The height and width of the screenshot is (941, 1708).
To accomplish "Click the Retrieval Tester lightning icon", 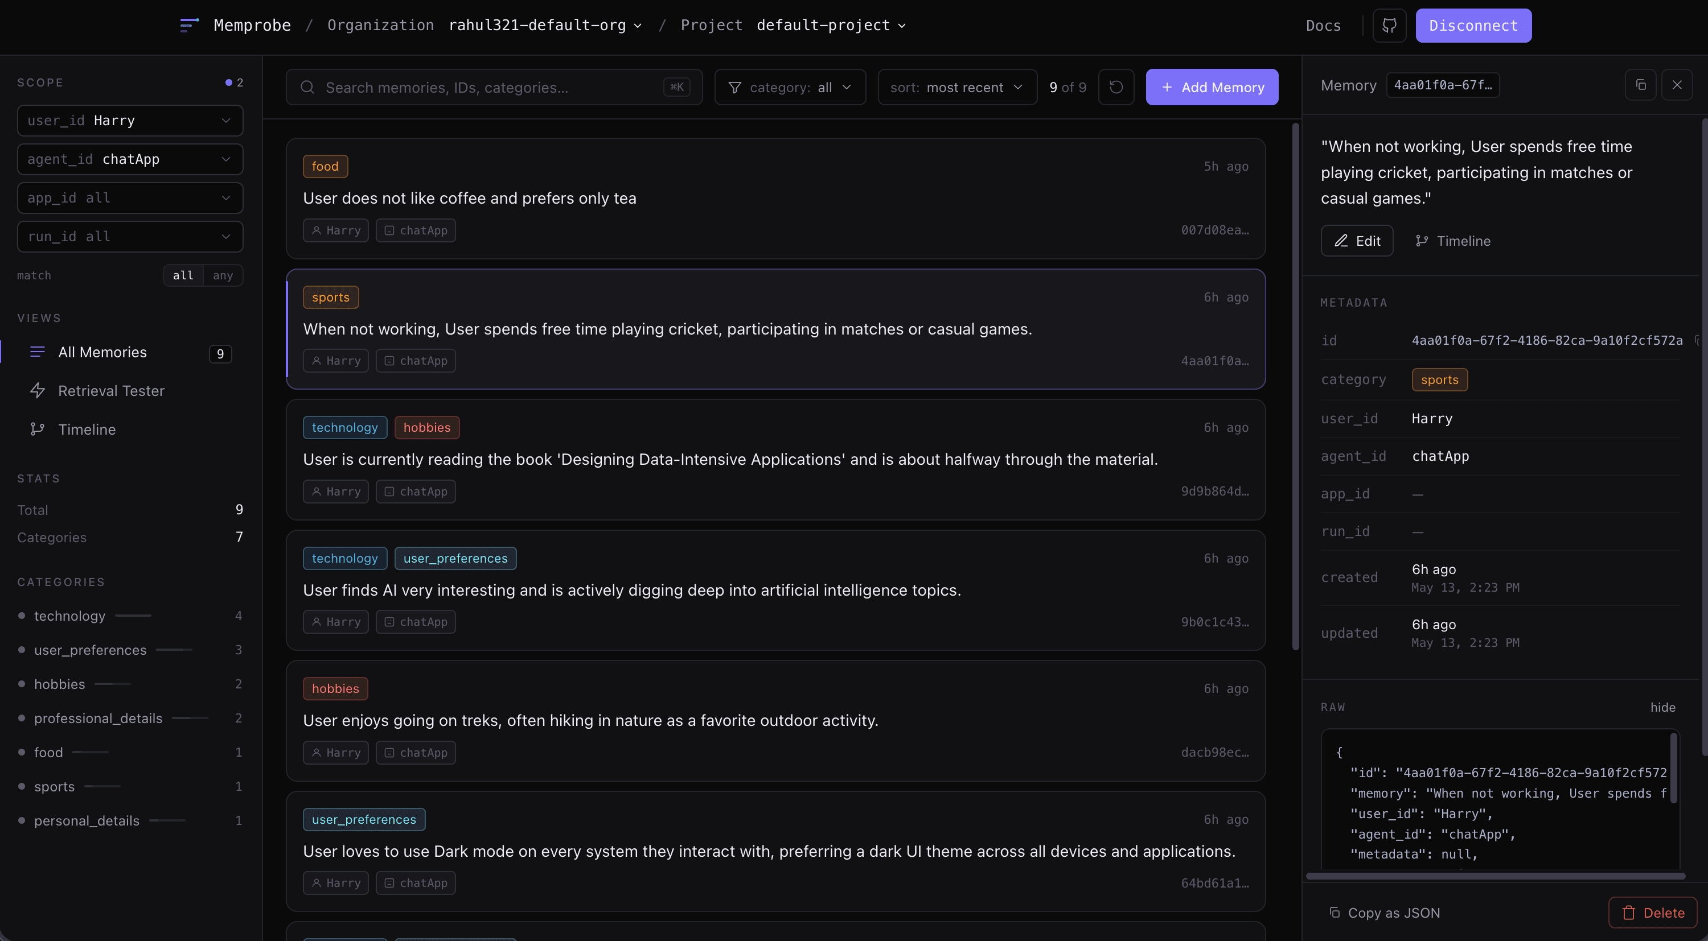I will pyautogui.click(x=38, y=390).
